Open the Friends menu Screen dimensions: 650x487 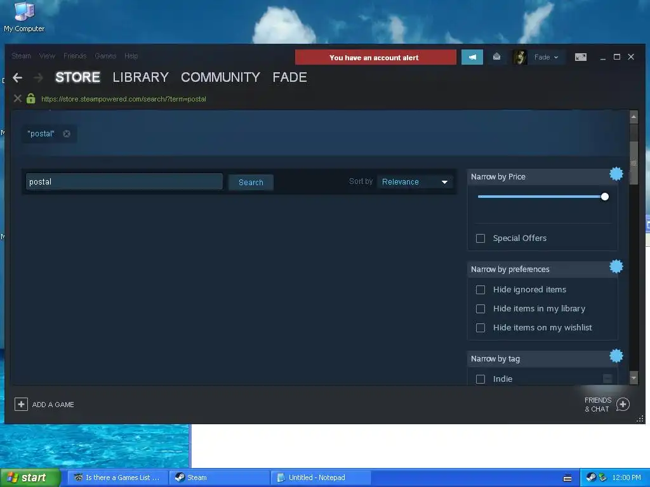click(x=75, y=56)
